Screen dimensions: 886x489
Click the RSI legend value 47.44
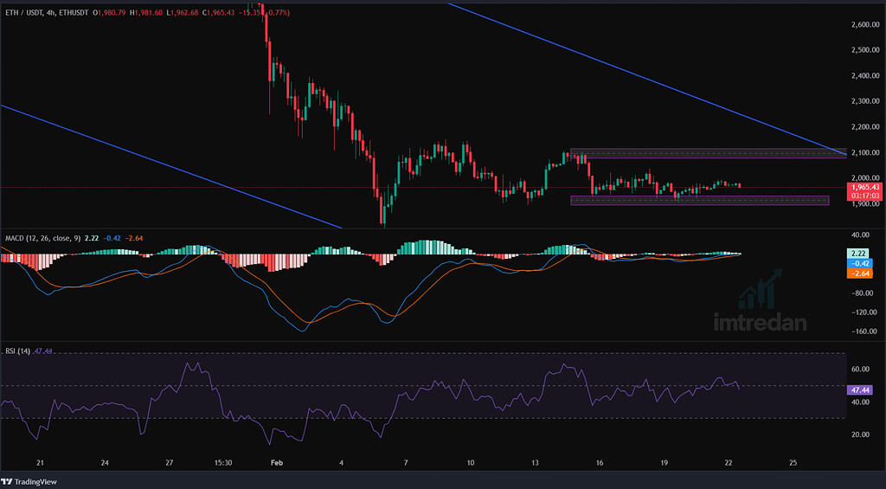point(43,351)
